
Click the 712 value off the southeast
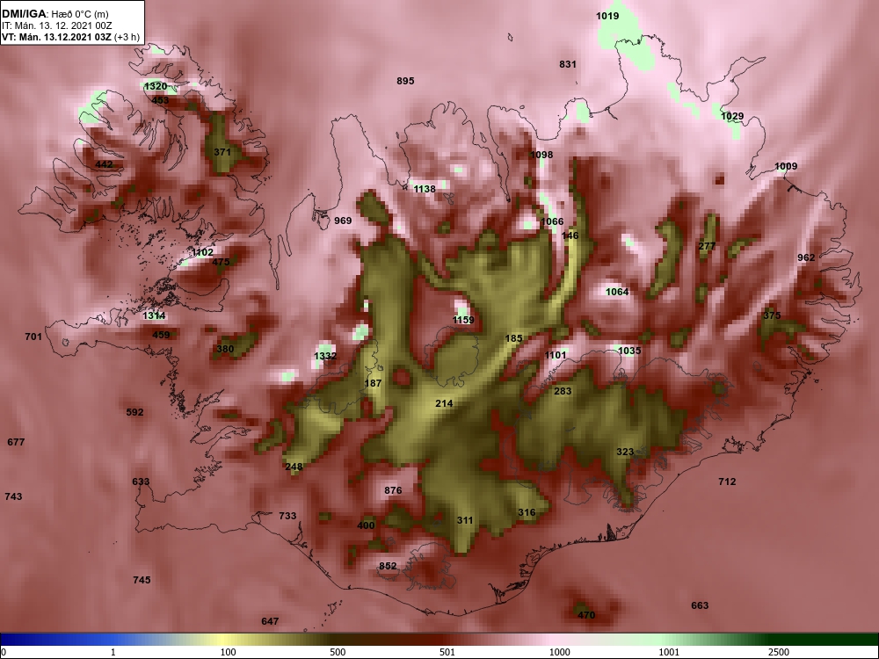pyautogui.click(x=727, y=482)
